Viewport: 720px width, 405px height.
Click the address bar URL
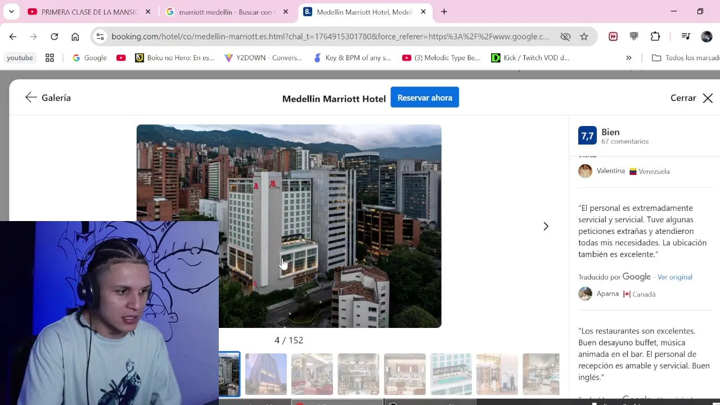330,37
